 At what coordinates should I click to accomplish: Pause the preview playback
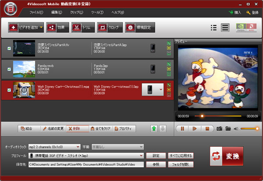click(x=182, y=129)
